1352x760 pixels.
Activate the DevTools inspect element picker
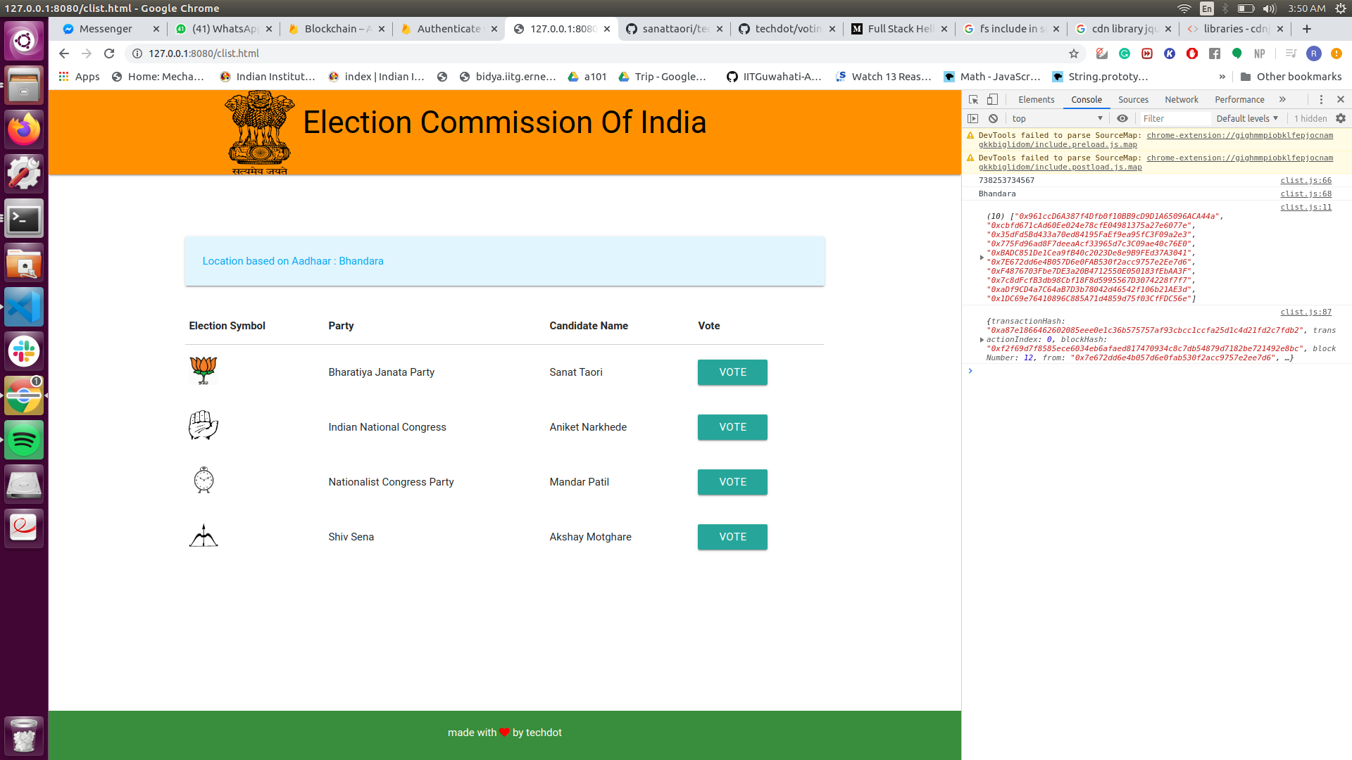pyautogui.click(x=973, y=99)
